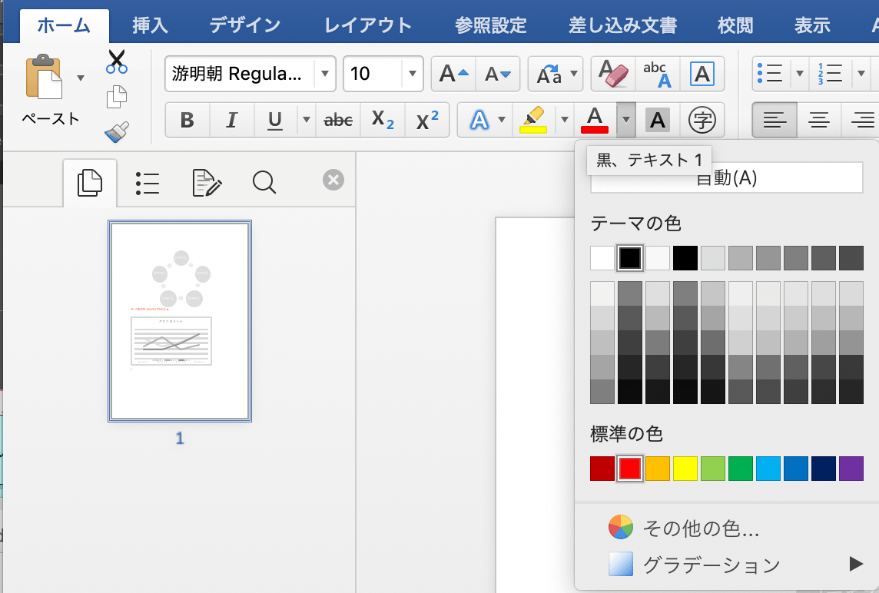
Task: Show the headings list pane icon
Action: 147,182
